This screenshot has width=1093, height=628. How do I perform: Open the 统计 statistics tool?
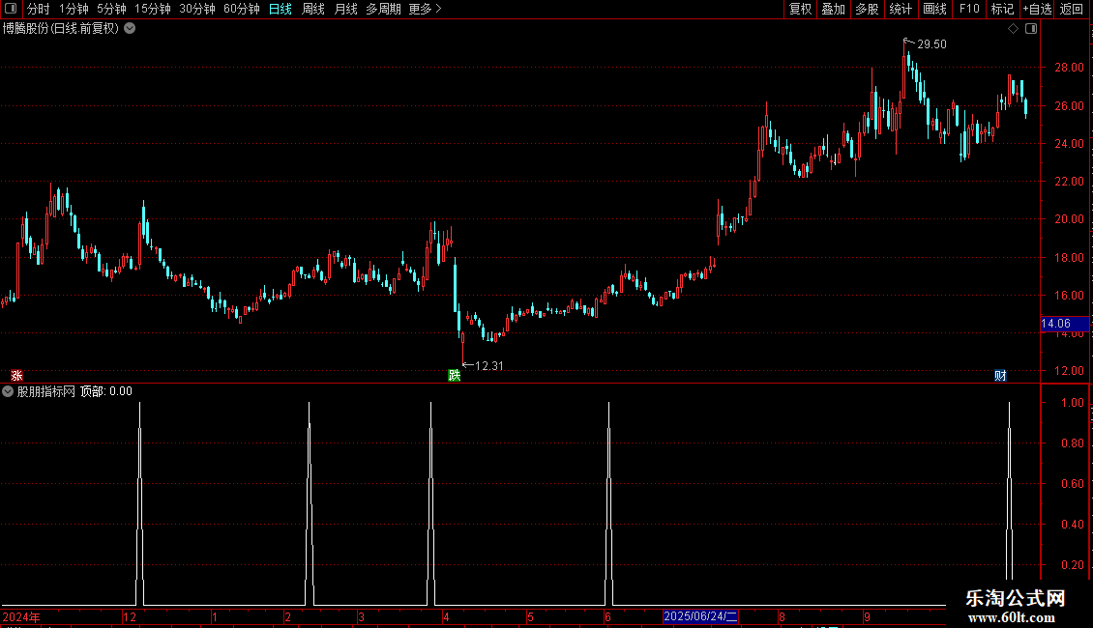pyautogui.click(x=900, y=9)
